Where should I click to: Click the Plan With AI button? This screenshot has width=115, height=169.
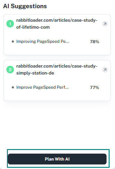[57, 159]
